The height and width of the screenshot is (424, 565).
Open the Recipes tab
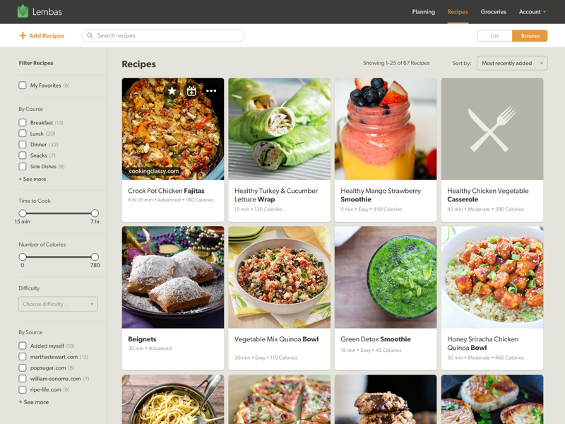click(458, 12)
